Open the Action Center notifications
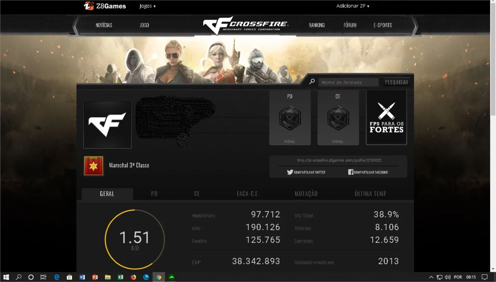Image resolution: width=496 pixels, height=282 pixels. (485, 277)
